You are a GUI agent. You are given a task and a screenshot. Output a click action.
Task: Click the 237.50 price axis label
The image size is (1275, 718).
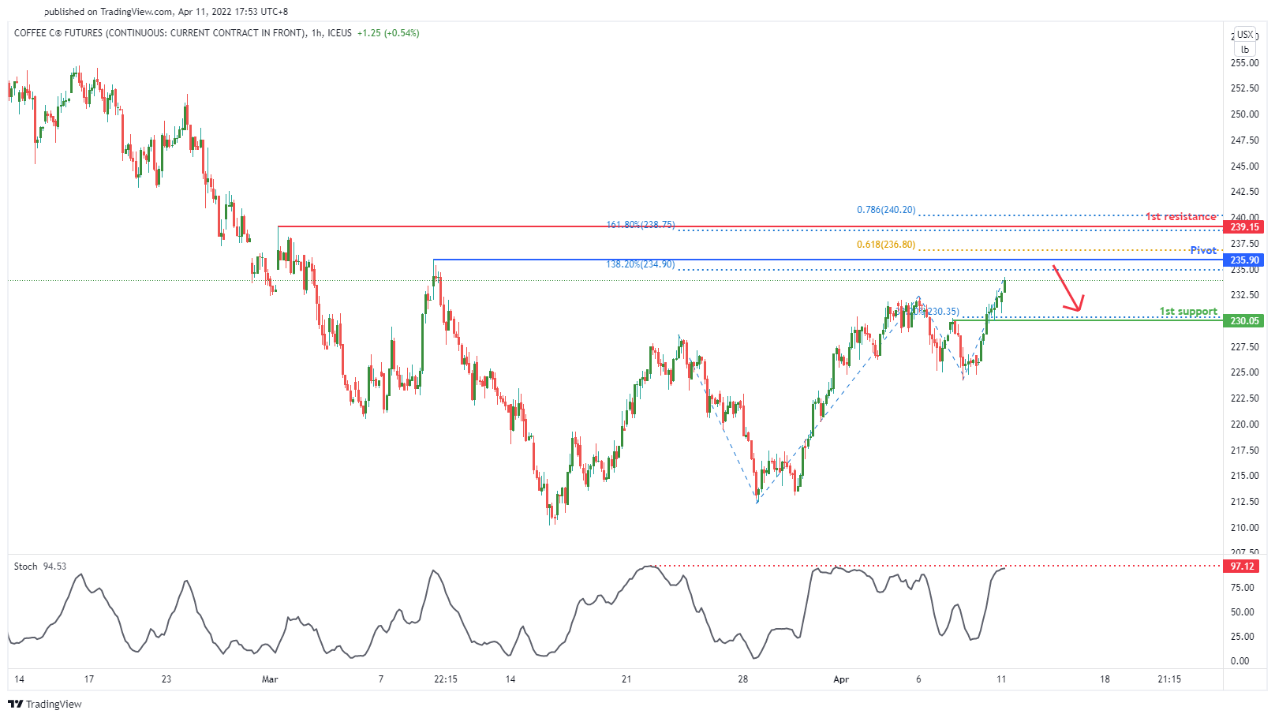point(1245,244)
